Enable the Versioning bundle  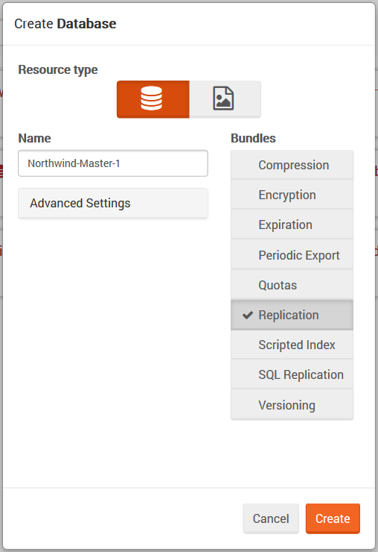click(292, 405)
